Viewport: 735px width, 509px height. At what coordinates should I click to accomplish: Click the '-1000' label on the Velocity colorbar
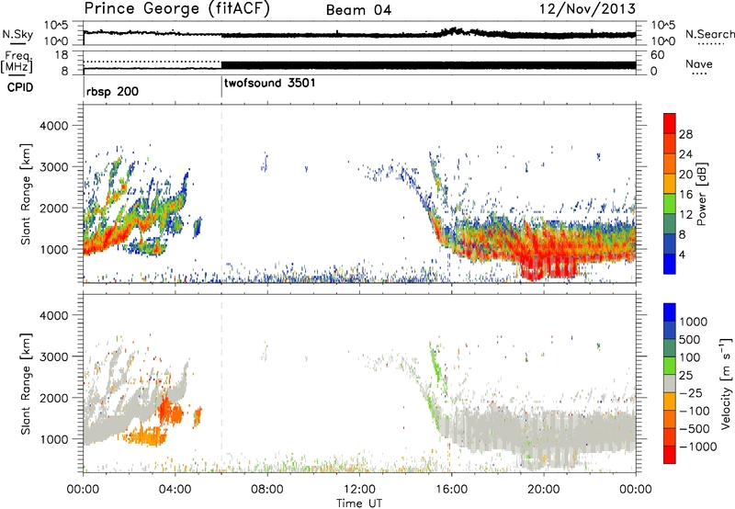(x=698, y=447)
